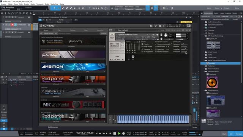Select the Bend tool
Screen dimensions: 243x137
click(x=79, y=8)
